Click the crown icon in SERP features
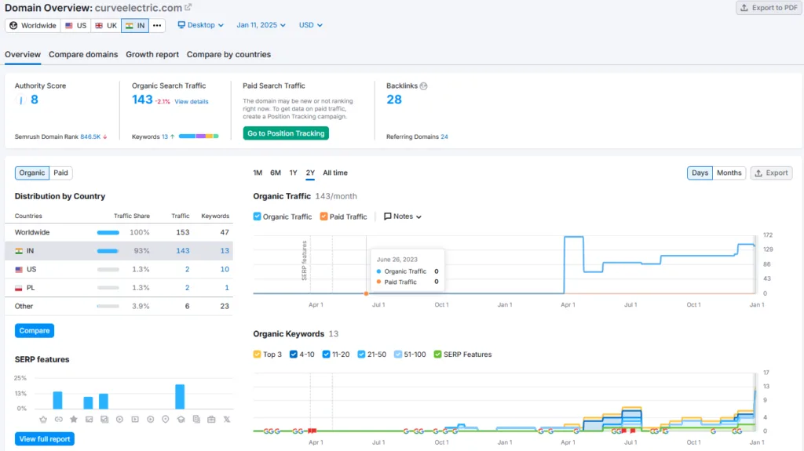 coord(43,419)
